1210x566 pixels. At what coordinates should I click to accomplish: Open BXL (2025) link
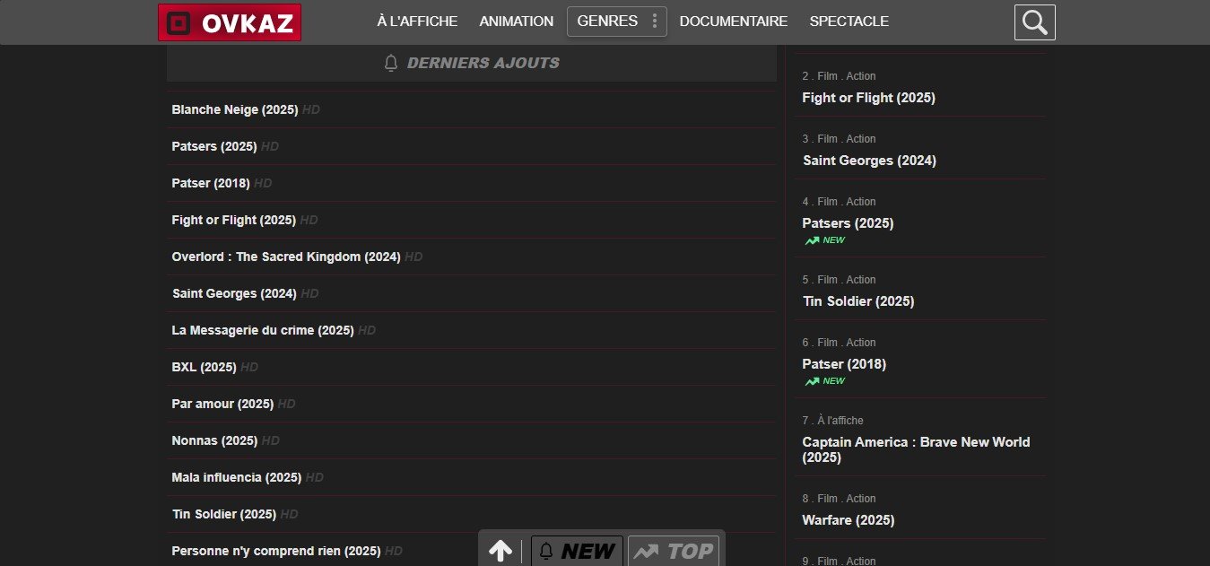click(204, 367)
